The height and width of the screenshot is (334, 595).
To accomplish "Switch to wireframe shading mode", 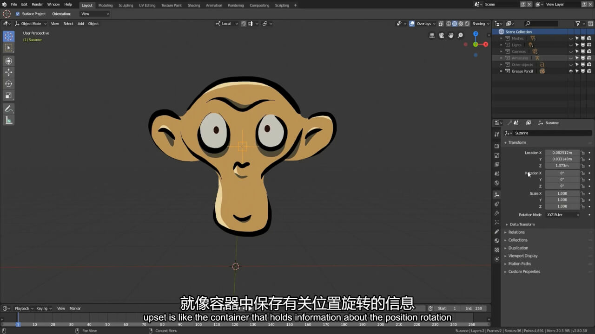I will click(449, 24).
